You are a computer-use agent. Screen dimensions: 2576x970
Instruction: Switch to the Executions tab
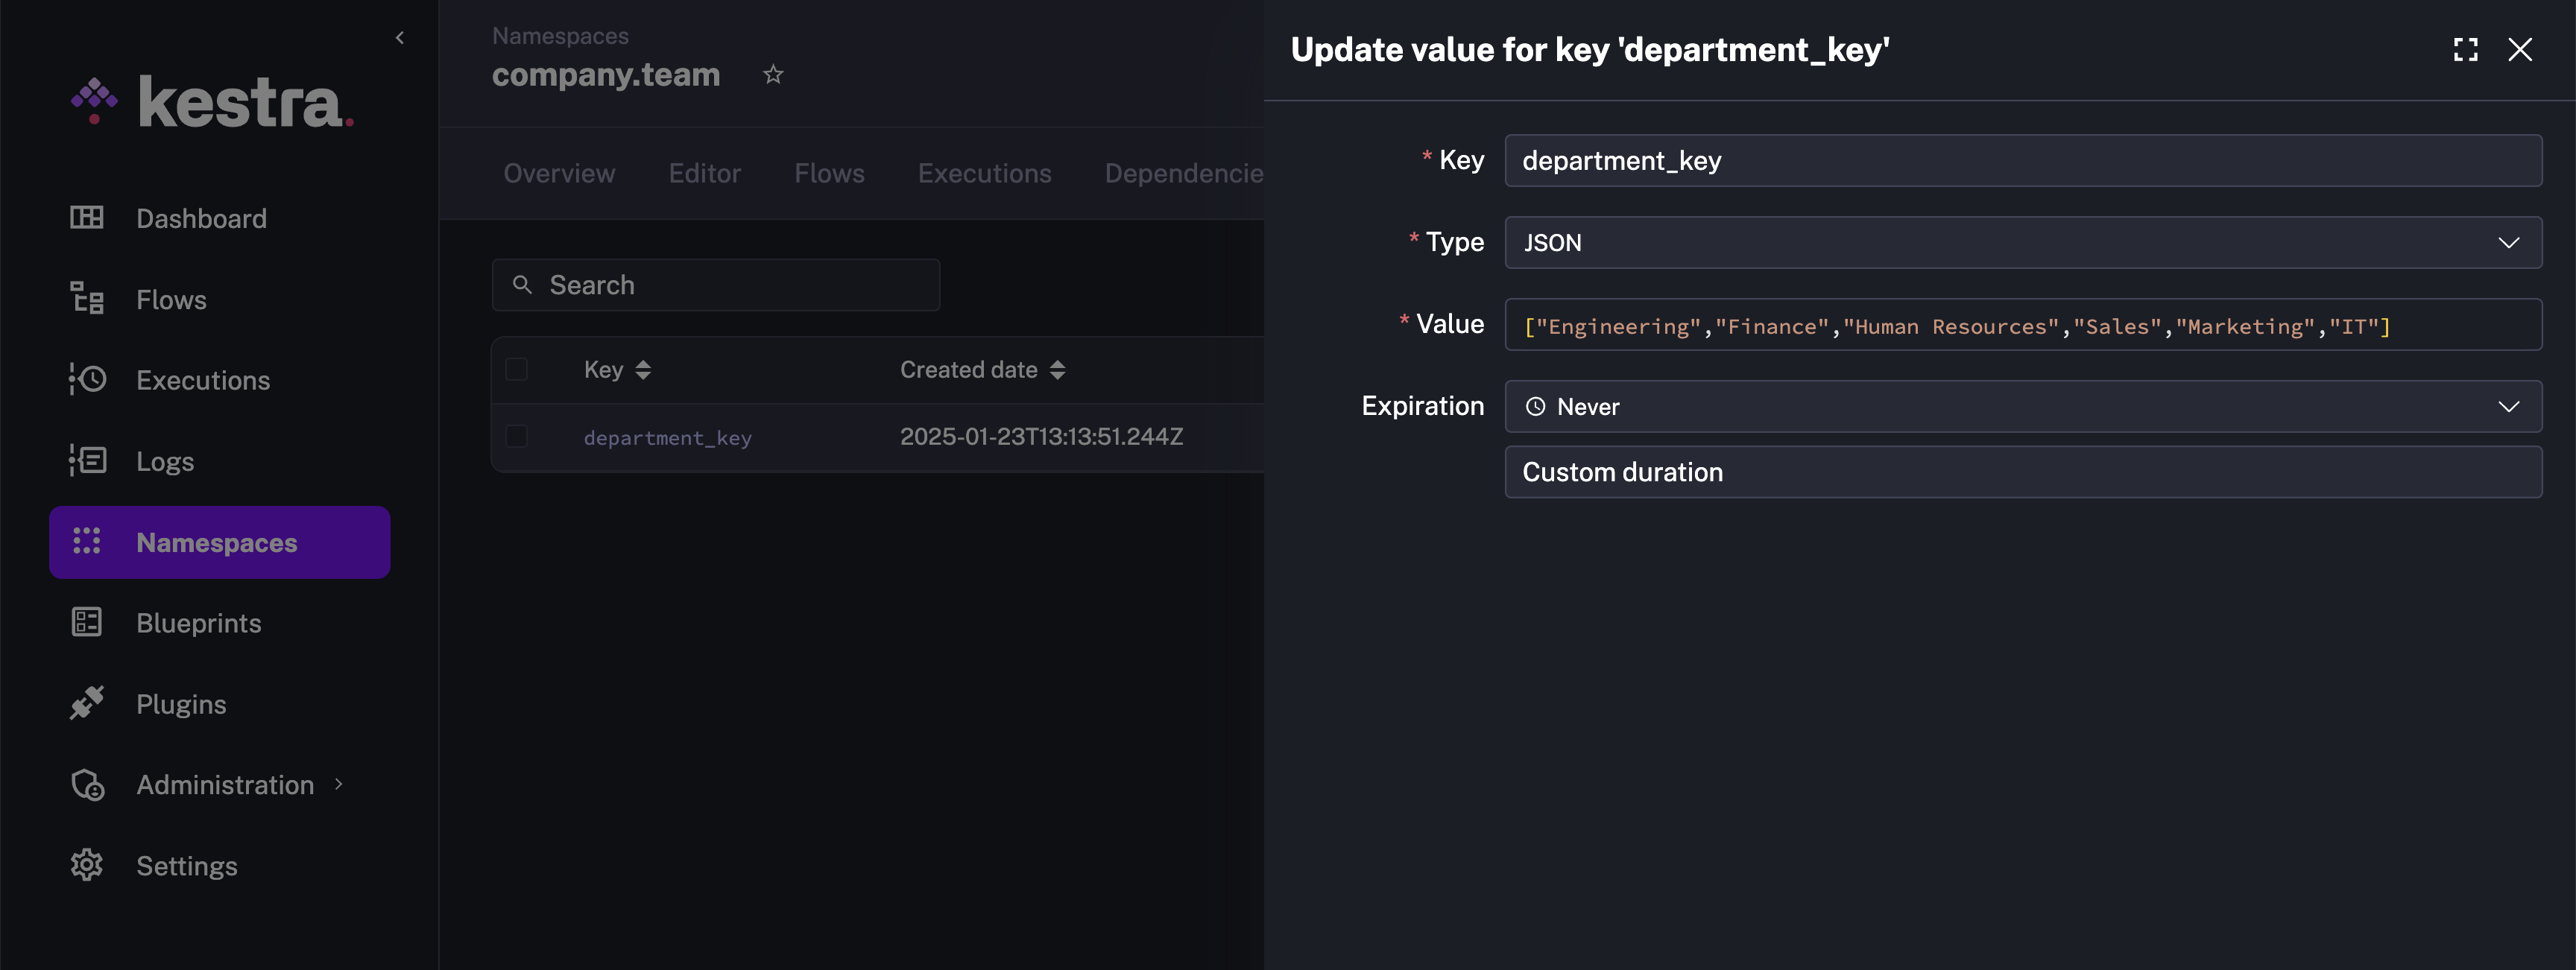[984, 174]
